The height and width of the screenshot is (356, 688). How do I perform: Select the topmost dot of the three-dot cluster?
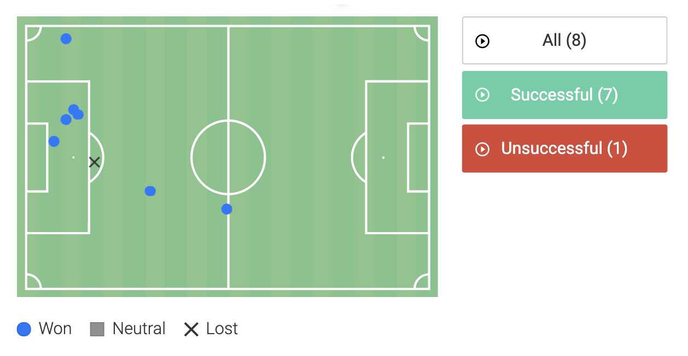(x=73, y=109)
